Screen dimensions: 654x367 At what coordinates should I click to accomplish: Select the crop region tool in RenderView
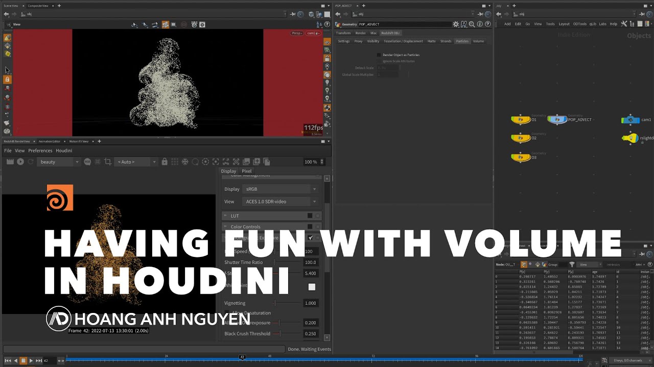[108, 162]
